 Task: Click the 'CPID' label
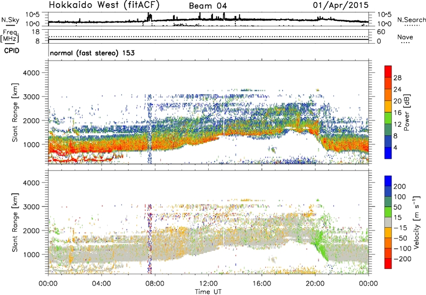12,51
